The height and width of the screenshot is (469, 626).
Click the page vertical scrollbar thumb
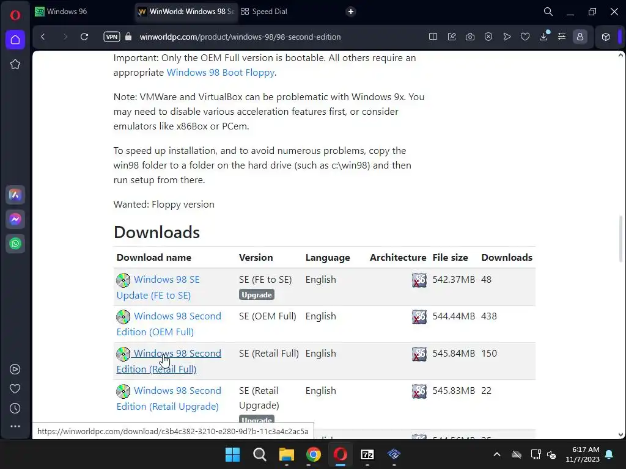click(x=620, y=239)
